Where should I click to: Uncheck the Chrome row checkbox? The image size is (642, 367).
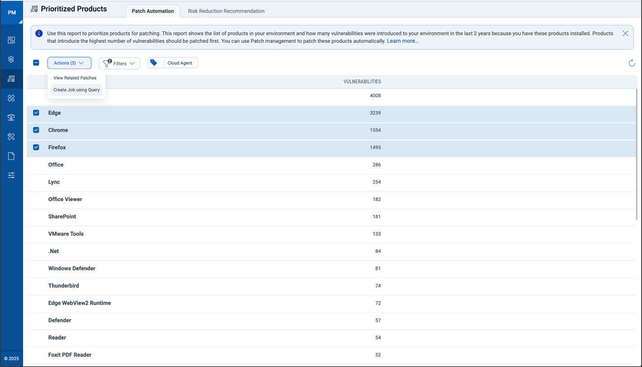36,130
